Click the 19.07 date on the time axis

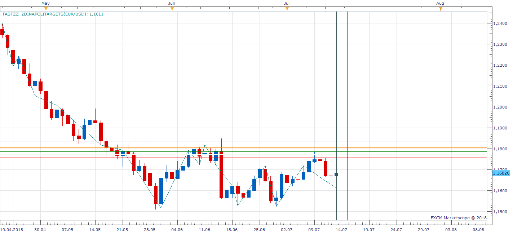369,229
